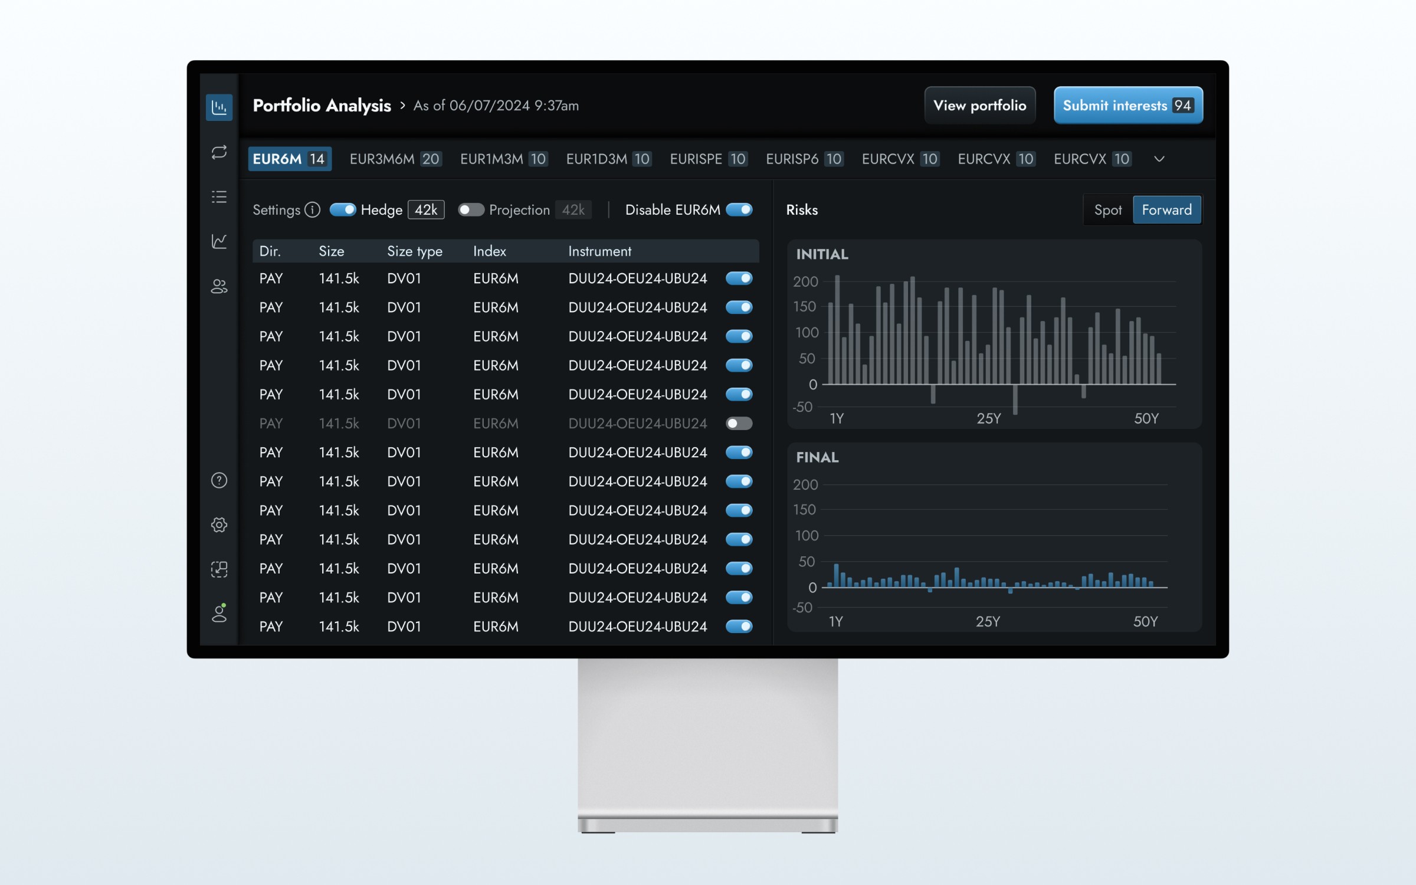Expand the index tabs overflow chevron
1416x885 pixels.
point(1159,159)
